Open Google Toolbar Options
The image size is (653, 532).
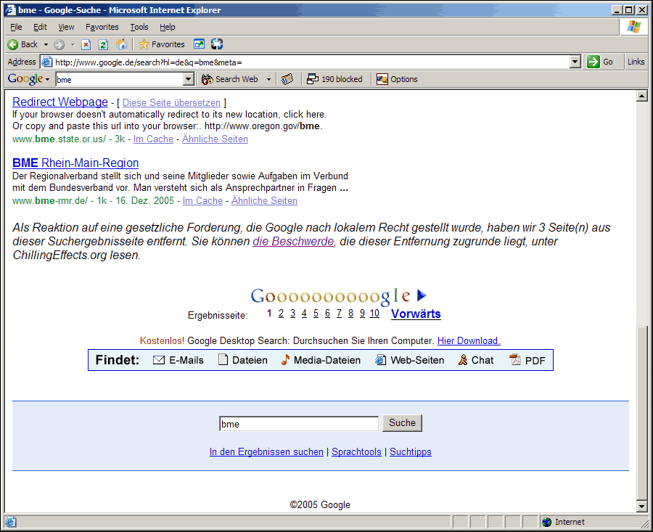397,79
